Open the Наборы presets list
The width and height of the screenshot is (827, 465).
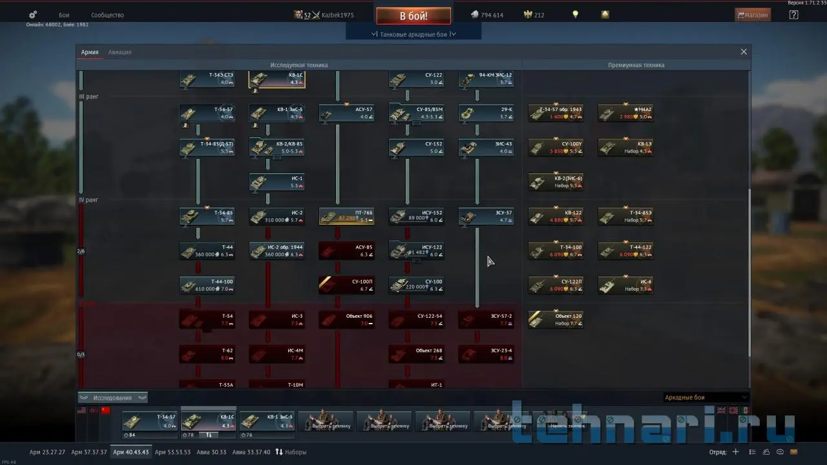point(291,452)
